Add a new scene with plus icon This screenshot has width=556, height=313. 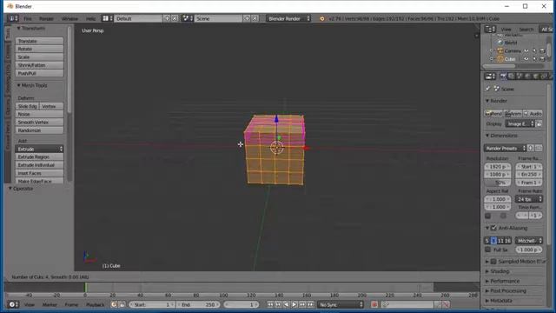coord(247,18)
